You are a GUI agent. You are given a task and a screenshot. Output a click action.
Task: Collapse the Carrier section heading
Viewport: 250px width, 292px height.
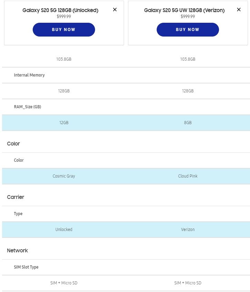[x=15, y=197]
